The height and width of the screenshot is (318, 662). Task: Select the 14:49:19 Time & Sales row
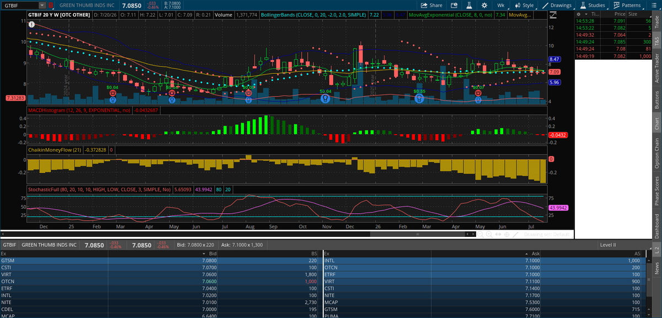point(612,56)
